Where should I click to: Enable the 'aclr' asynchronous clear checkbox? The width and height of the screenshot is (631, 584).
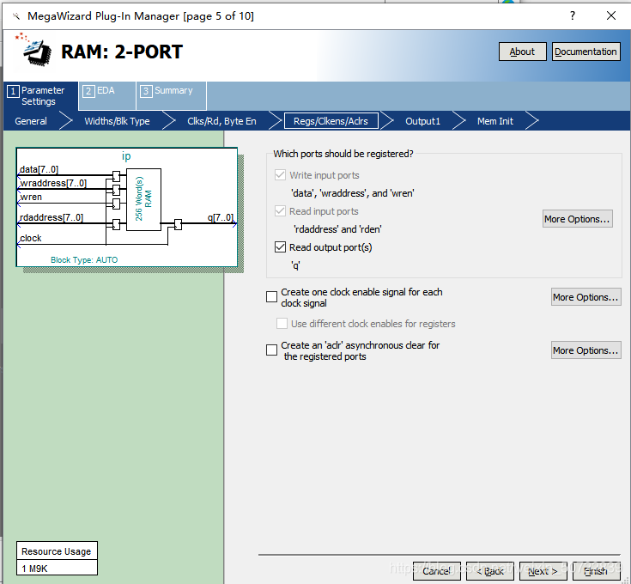coord(271,350)
